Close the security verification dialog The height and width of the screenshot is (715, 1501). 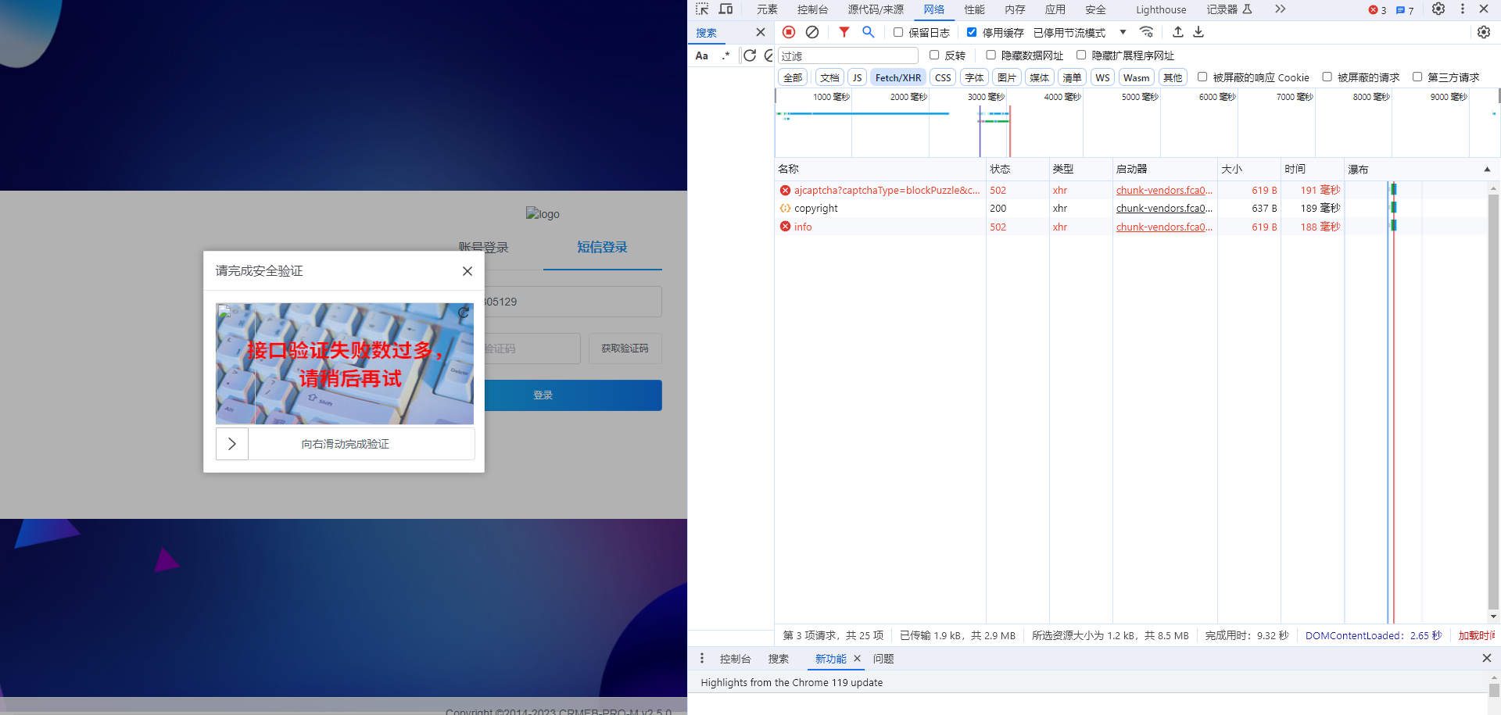point(467,271)
